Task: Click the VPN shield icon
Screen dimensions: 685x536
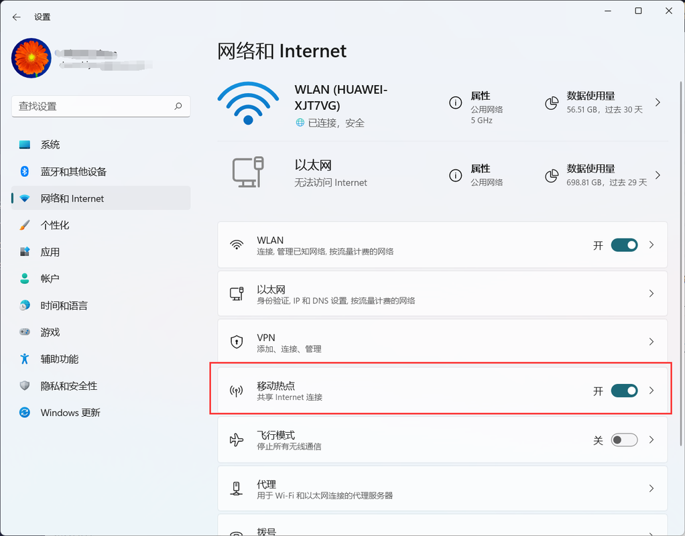Action: [x=236, y=342]
